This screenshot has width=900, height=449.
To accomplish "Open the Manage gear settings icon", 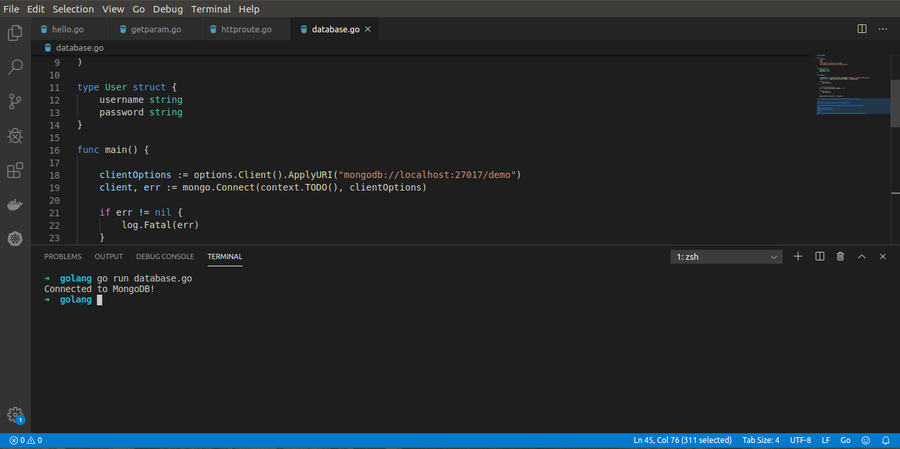I will pos(15,415).
